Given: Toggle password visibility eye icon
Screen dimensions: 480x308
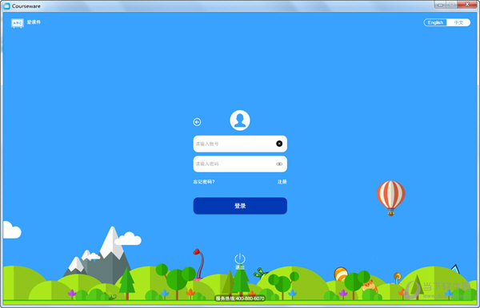Looking at the screenshot, I should [x=279, y=164].
